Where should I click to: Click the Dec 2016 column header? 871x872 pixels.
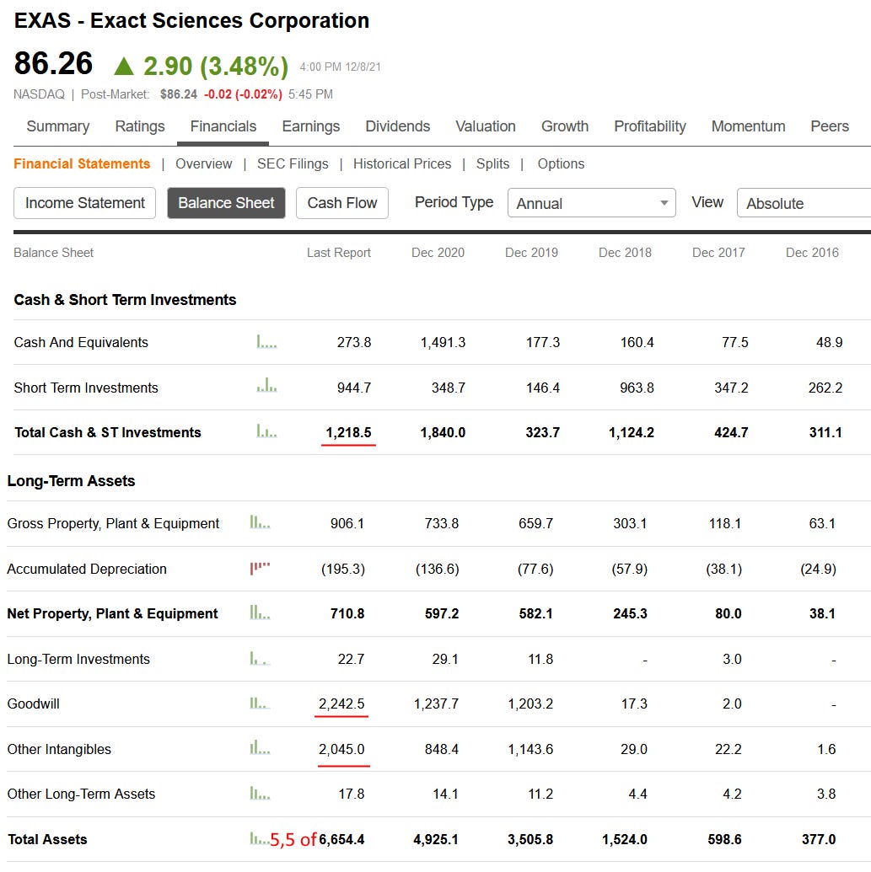click(811, 253)
